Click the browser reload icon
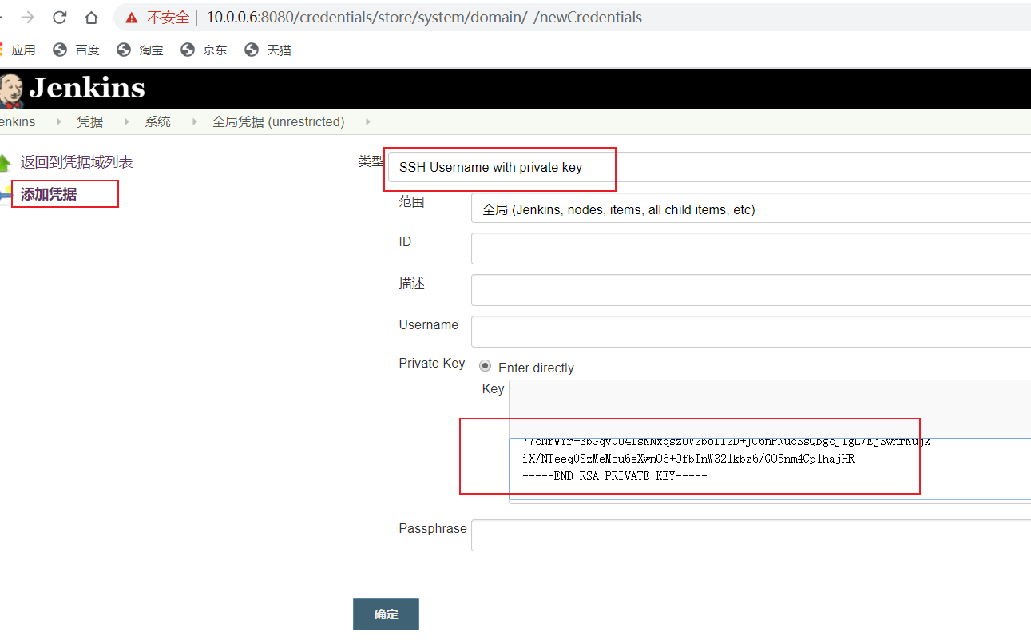Image resolution: width=1031 pixels, height=640 pixels. [59, 18]
